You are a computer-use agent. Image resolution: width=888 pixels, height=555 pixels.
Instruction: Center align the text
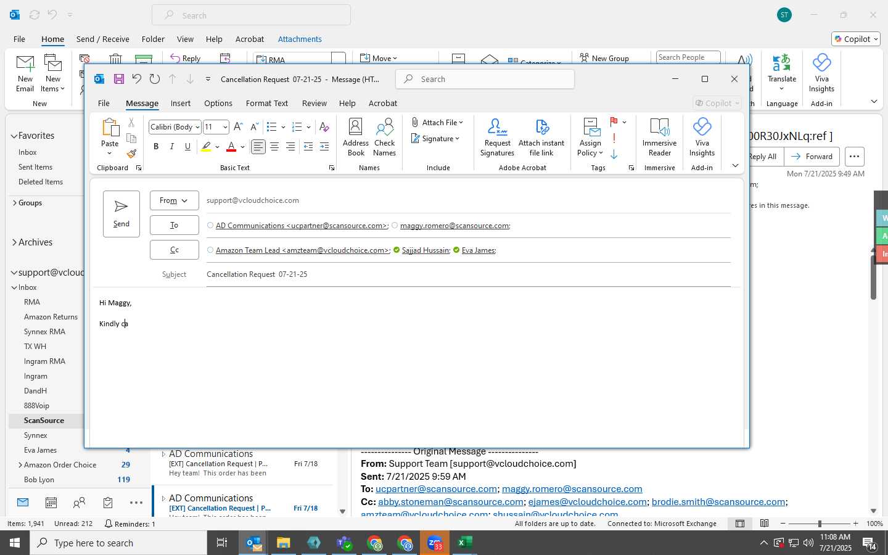pyautogui.click(x=274, y=147)
